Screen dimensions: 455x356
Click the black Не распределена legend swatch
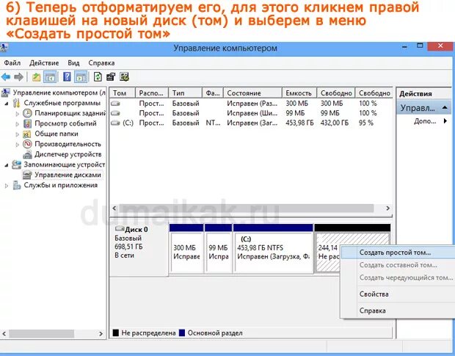tap(115, 333)
